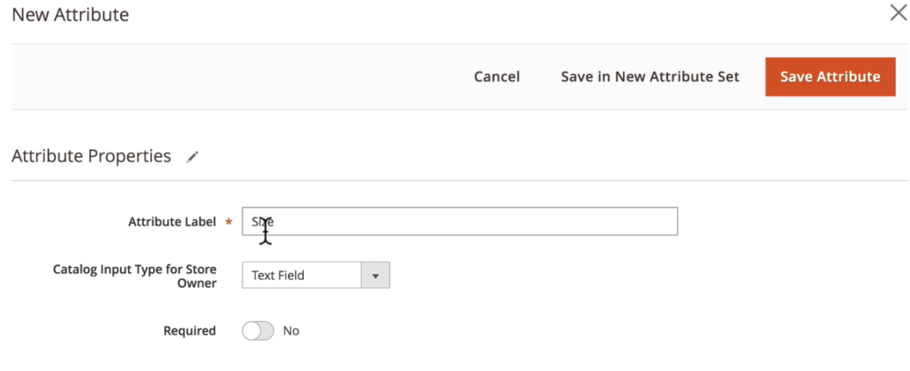Screen dimensions: 910x371
Task: Click the 'Attribute Label' field label
Action: click(172, 222)
